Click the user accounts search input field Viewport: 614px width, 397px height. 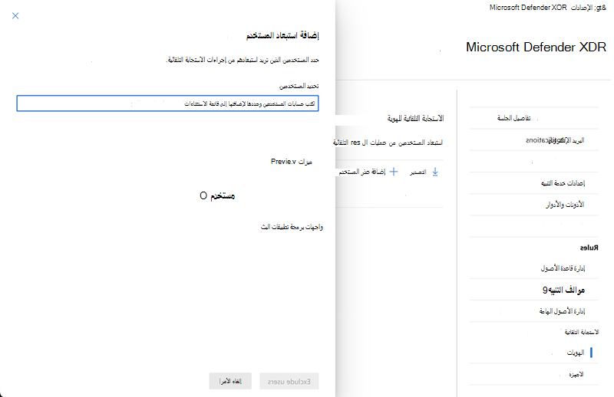click(x=167, y=103)
